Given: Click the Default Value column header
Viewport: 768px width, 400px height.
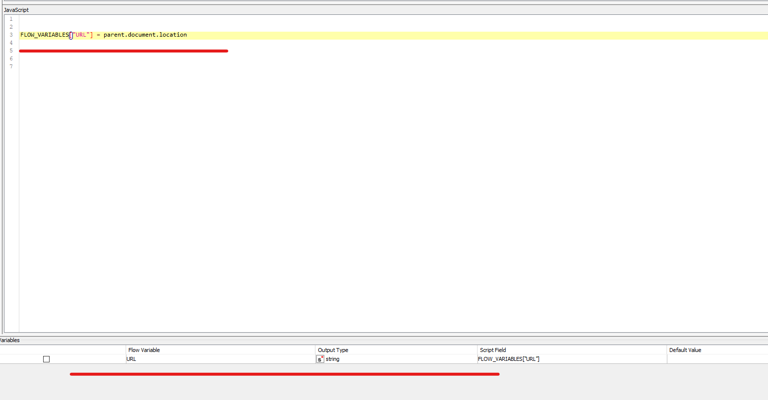Looking at the screenshot, I should pos(685,350).
